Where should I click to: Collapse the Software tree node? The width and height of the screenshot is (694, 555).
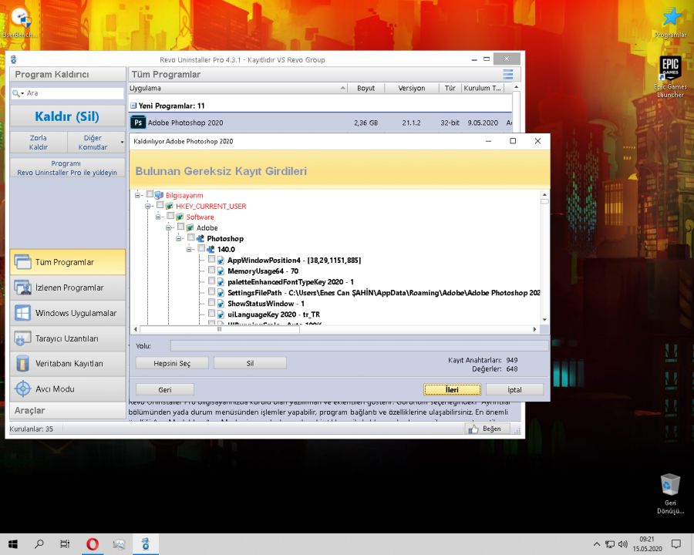point(159,217)
